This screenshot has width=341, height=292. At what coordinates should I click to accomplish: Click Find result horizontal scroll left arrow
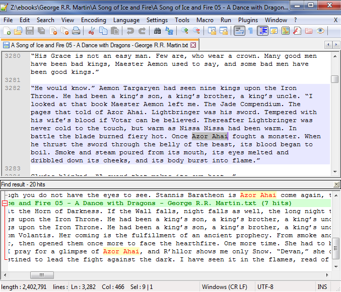click(5, 275)
